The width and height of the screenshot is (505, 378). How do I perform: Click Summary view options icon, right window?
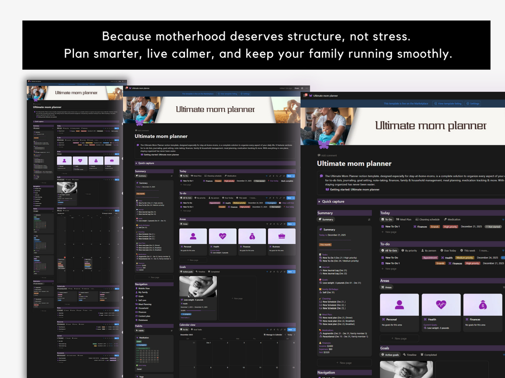(x=369, y=220)
